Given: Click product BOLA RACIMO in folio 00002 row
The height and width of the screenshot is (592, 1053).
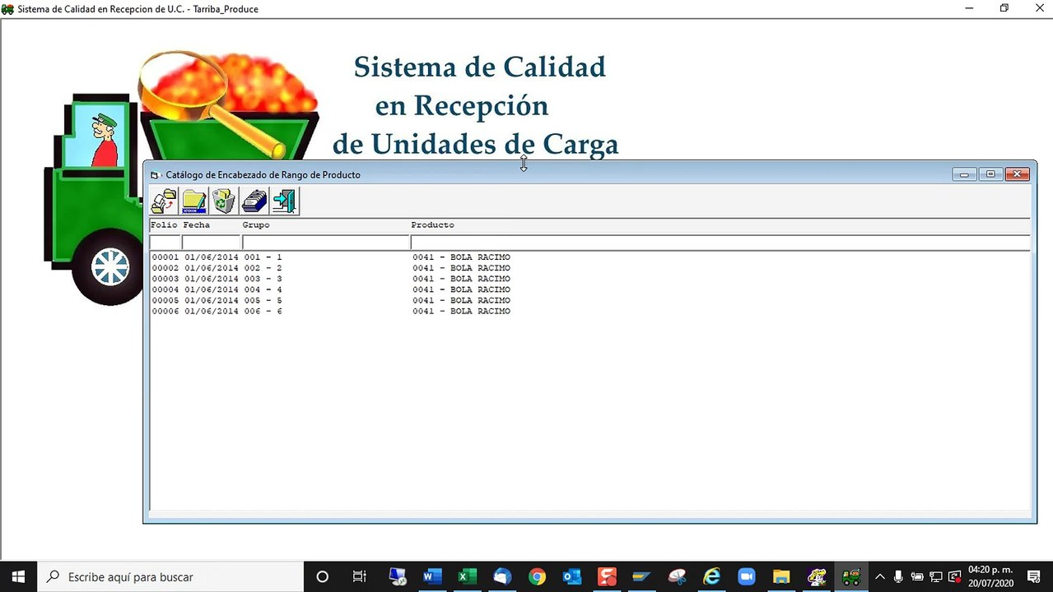Looking at the screenshot, I should [461, 268].
